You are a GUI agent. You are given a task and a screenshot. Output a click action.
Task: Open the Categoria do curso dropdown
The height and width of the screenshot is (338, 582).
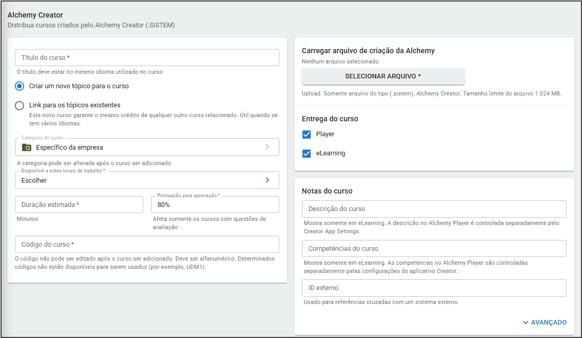click(147, 147)
